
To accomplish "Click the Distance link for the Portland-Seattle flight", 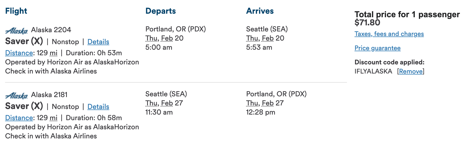I will point(19,53).
